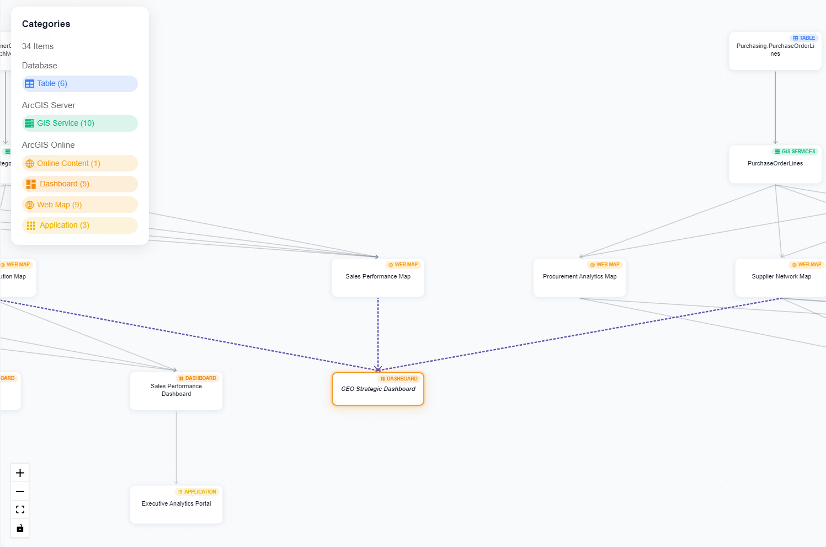Select the CEO Strategic Dashboard node

(x=377, y=389)
